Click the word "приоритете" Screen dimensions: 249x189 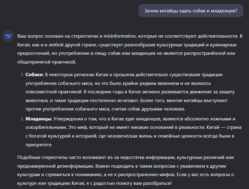coord(39,145)
